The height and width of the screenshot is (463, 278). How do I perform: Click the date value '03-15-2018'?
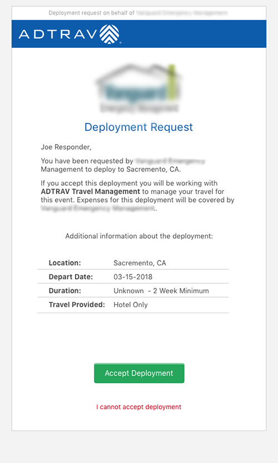coord(133,277)
